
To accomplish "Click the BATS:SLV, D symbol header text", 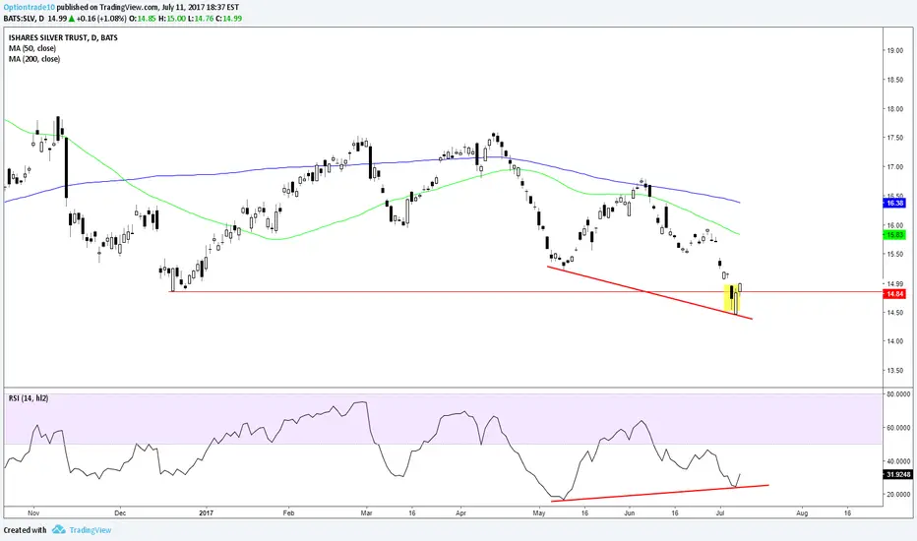I will pos(24,18).
